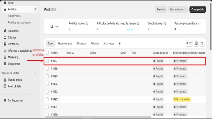This screenshot has height=119, width=212.
Task: Switch to Todos tab
Action: point(51,44)
